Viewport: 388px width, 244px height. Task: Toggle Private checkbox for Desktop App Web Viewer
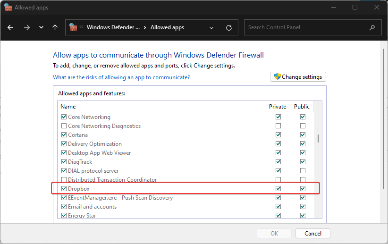[x=278, y=153]
